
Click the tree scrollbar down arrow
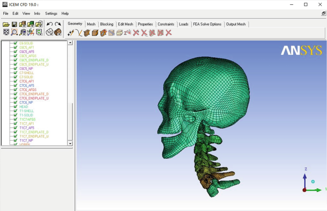pyautogui.click(x=70, y=143)
